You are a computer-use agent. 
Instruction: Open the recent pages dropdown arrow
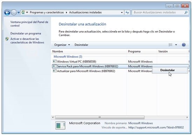click(19, 13)
